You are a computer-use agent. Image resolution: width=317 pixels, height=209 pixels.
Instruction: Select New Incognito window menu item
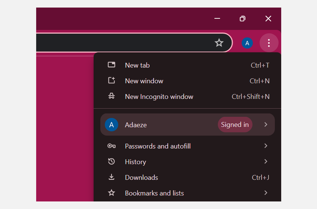[159, 96]
